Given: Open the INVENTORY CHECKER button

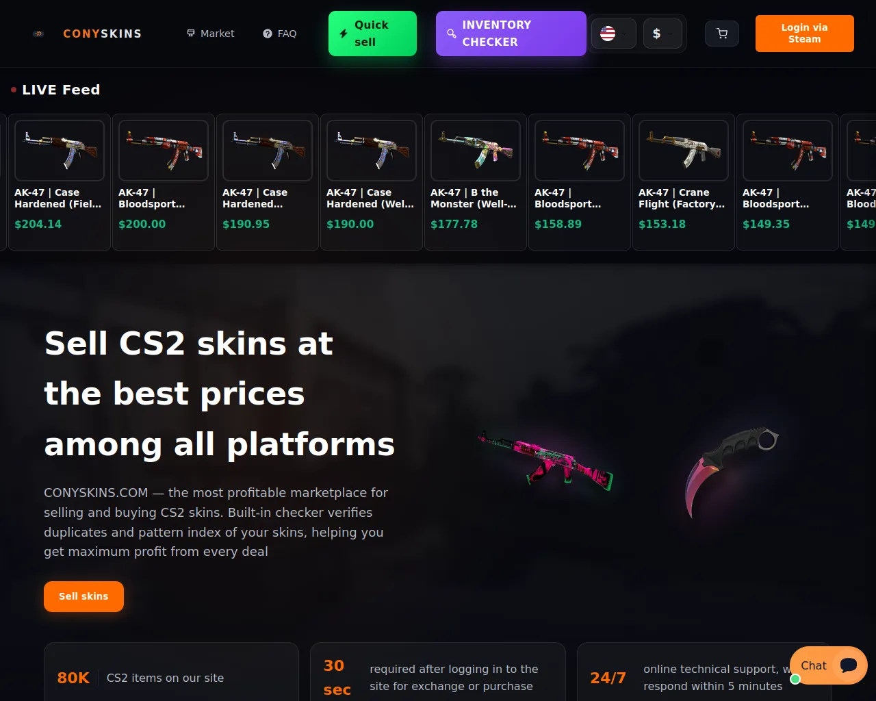Looking at the screenshot, I should (511, 34).
